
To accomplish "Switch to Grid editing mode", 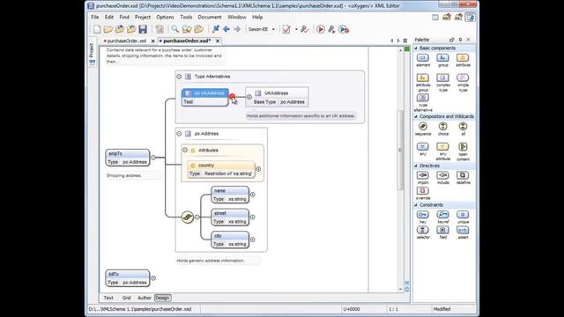I will 126,298.
